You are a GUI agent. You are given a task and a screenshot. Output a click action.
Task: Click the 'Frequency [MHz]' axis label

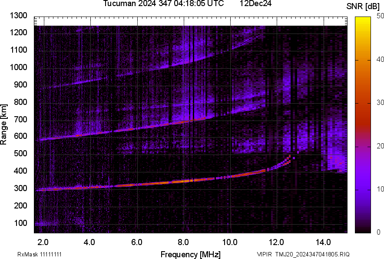[191, 255]
